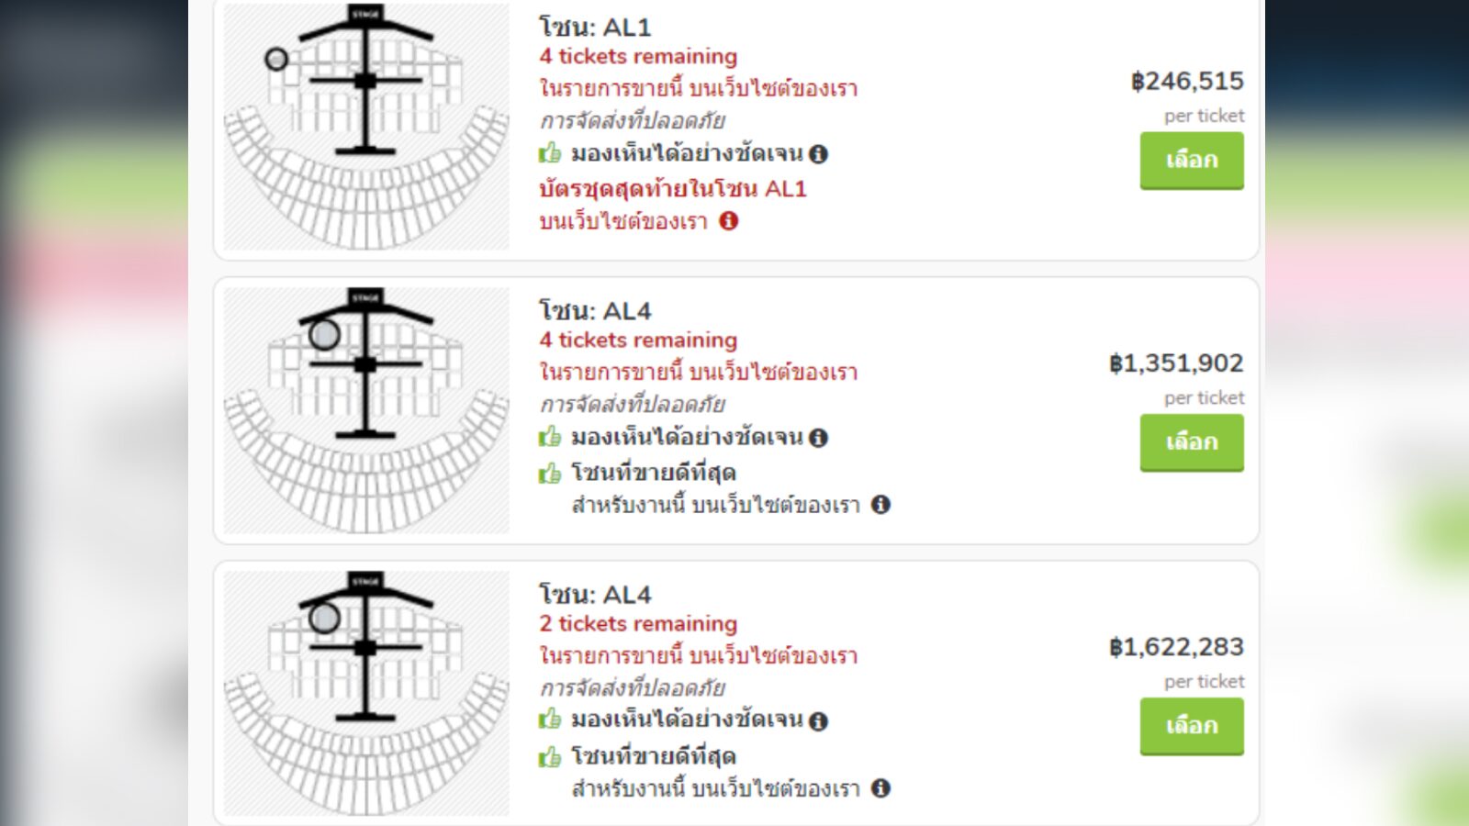Open best-selling zone info icon in ฿1,351,902 listing

coord(880,505)
